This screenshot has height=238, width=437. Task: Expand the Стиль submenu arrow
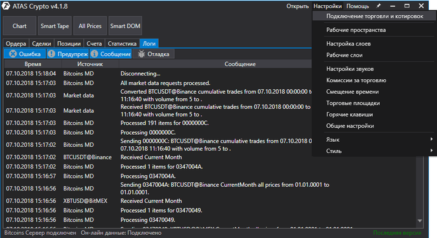(x=431, y=151)
